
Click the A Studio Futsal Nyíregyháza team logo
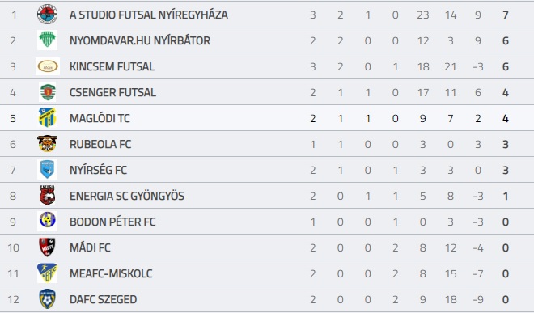(x=48, y=15)
